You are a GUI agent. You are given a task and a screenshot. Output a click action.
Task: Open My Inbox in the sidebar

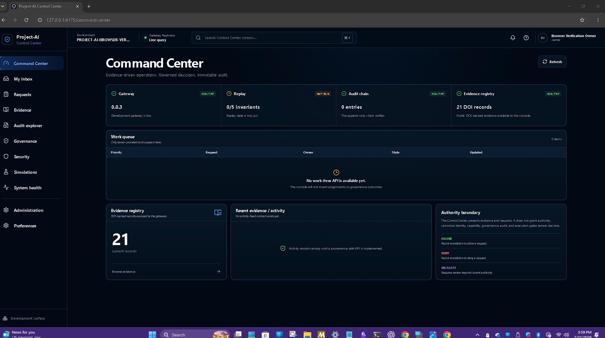click(x=32, y=79)
